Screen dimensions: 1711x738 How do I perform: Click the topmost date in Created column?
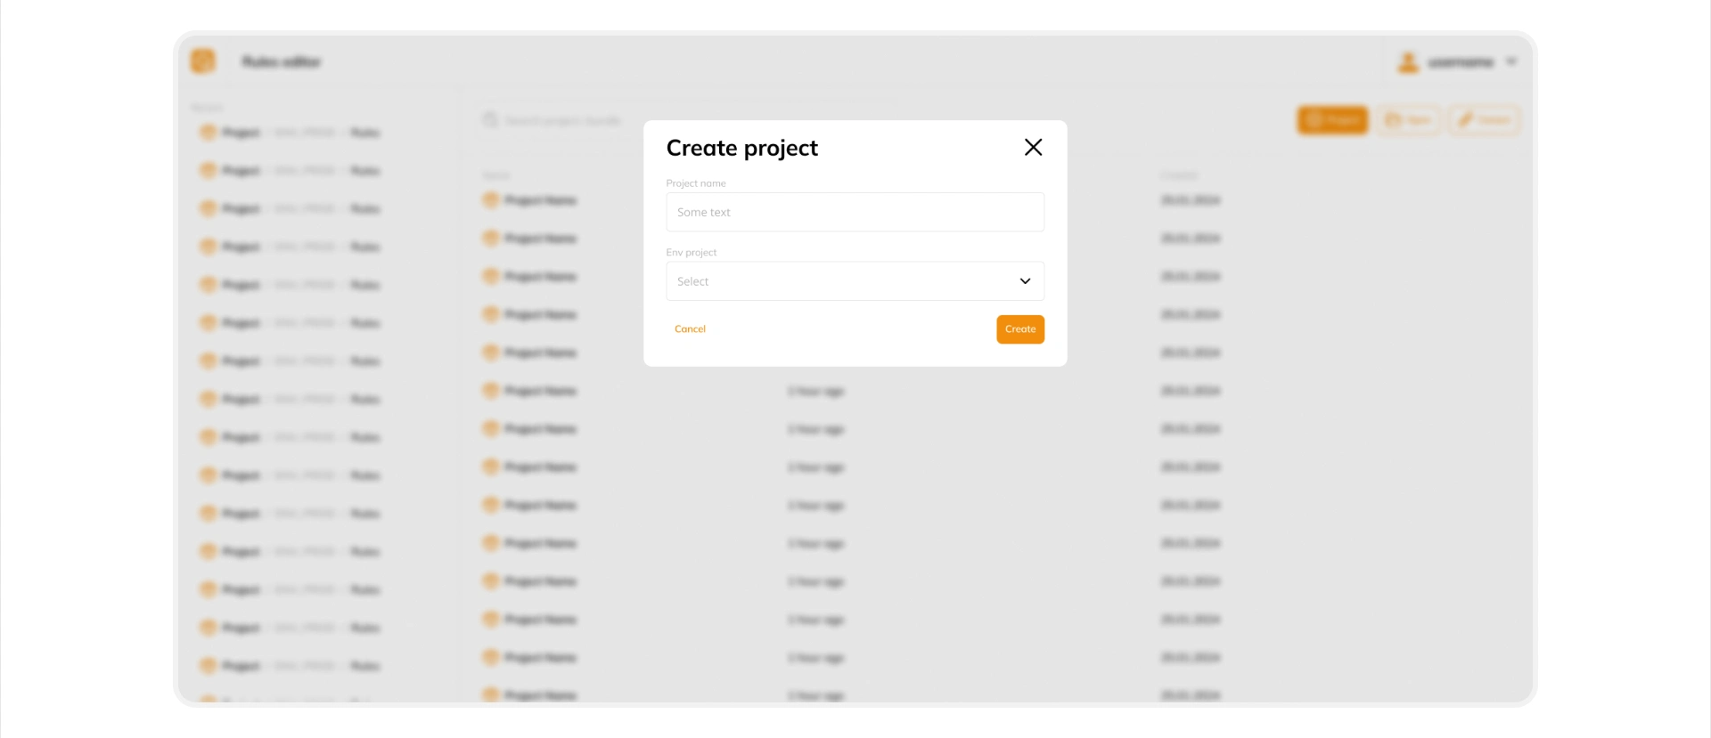(x=1190, y=200)
